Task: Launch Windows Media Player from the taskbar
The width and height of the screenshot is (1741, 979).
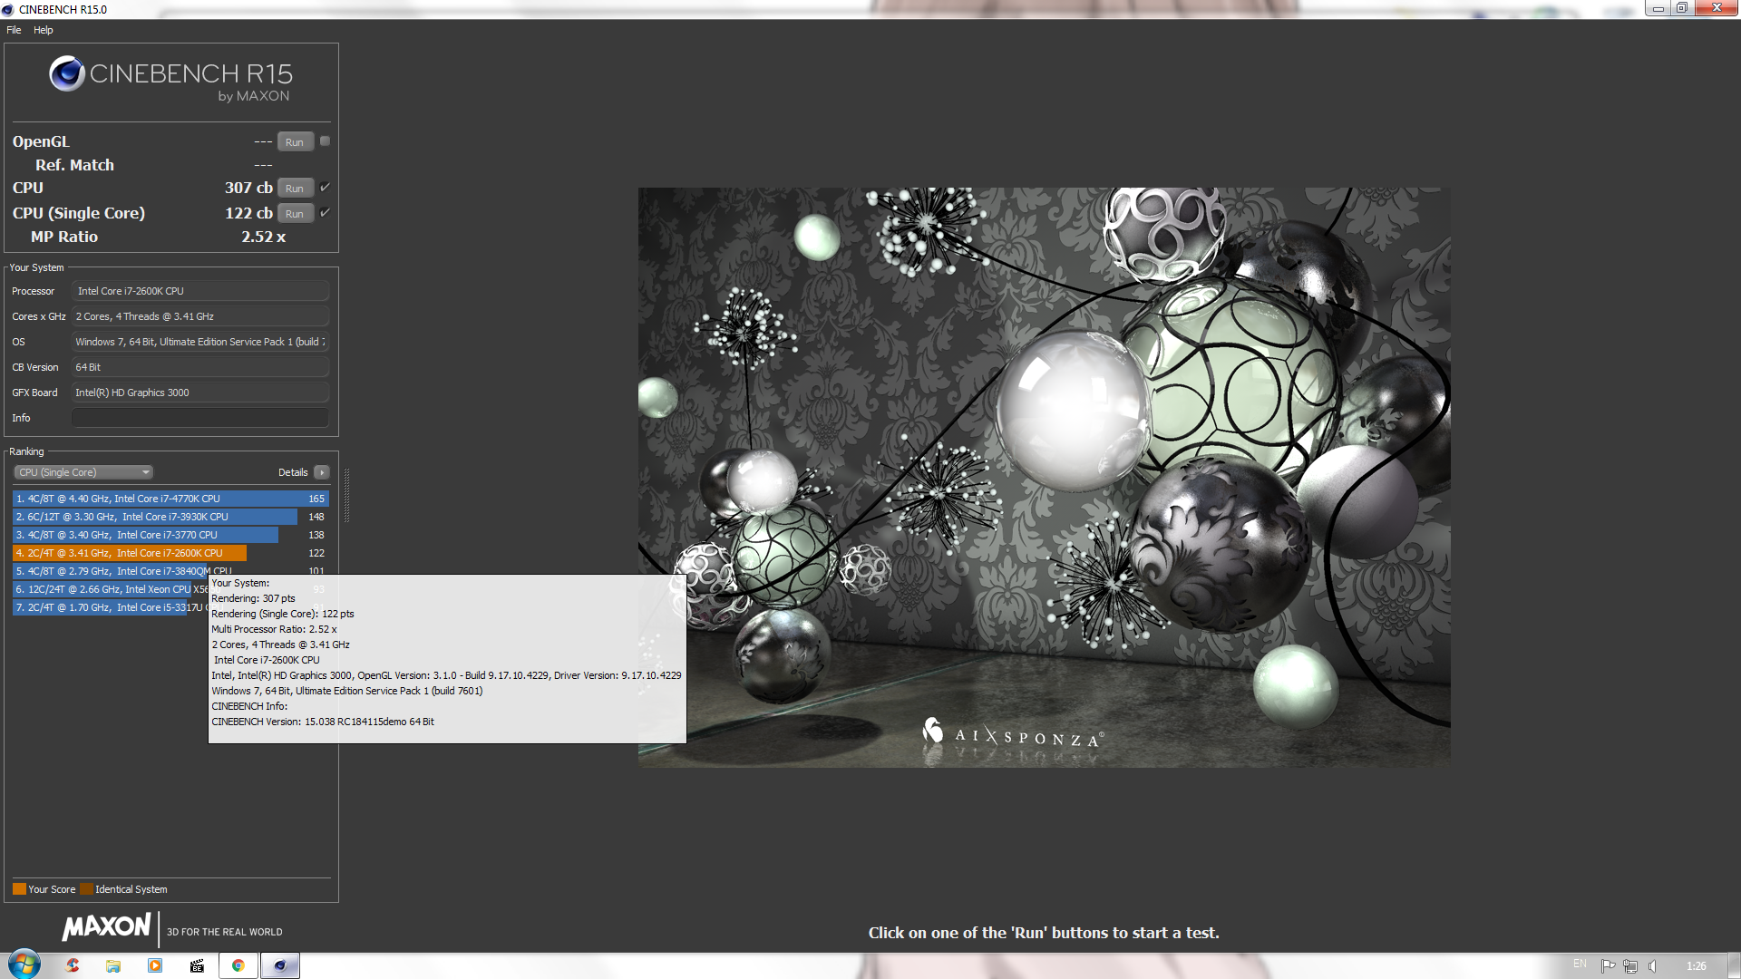Action: click(x=155, y=965)
